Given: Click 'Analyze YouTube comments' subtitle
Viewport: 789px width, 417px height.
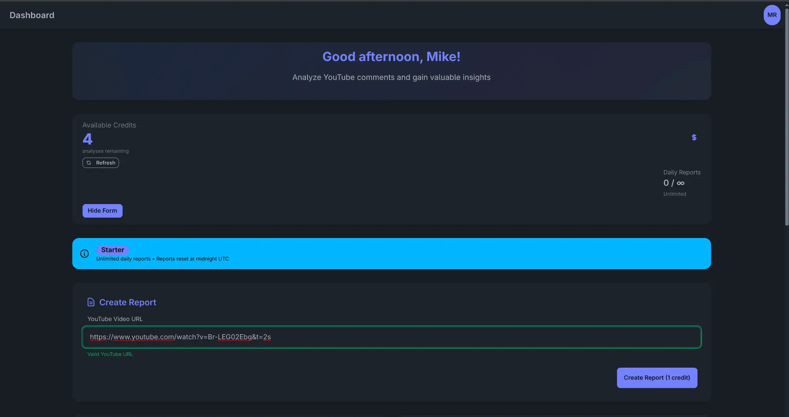Looking at the screenshot, I should click(391, 77).
